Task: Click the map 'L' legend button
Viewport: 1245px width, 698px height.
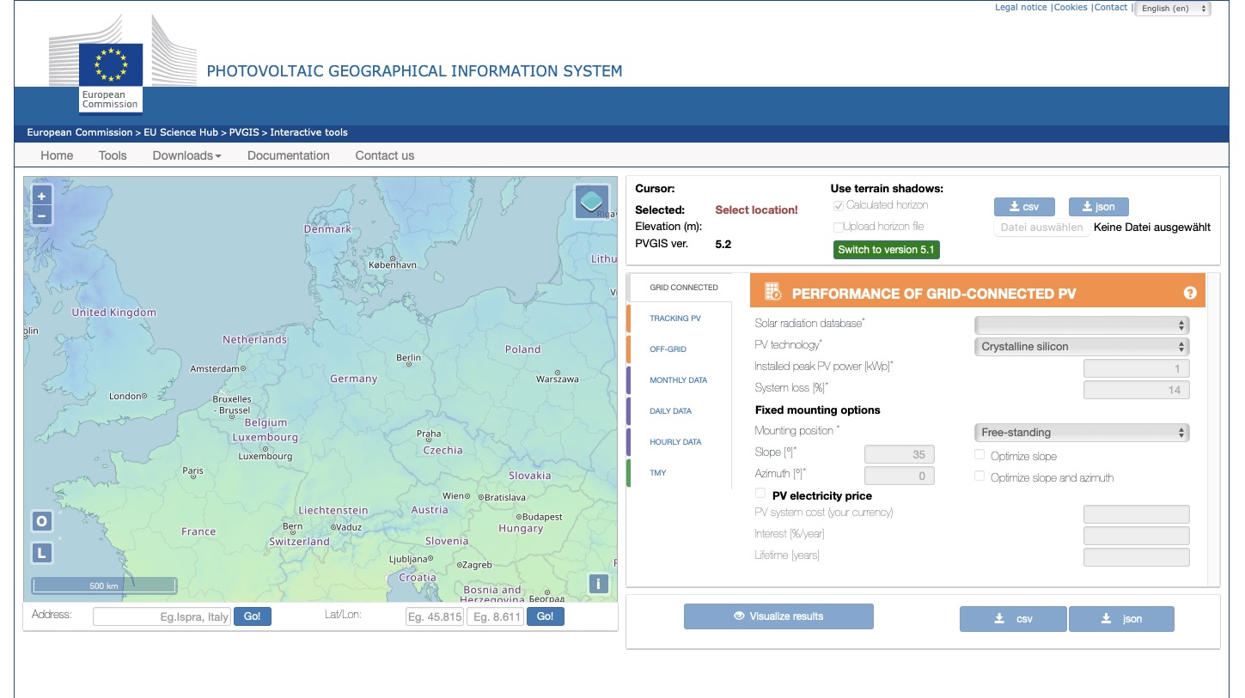Action: (41, 553)
